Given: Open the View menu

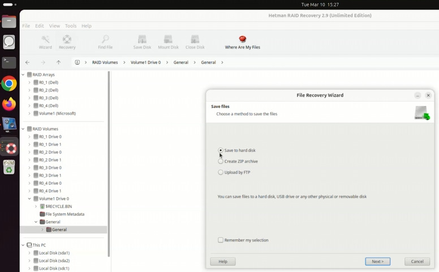Looking at the screenshot, I should [x=55, y=26].
